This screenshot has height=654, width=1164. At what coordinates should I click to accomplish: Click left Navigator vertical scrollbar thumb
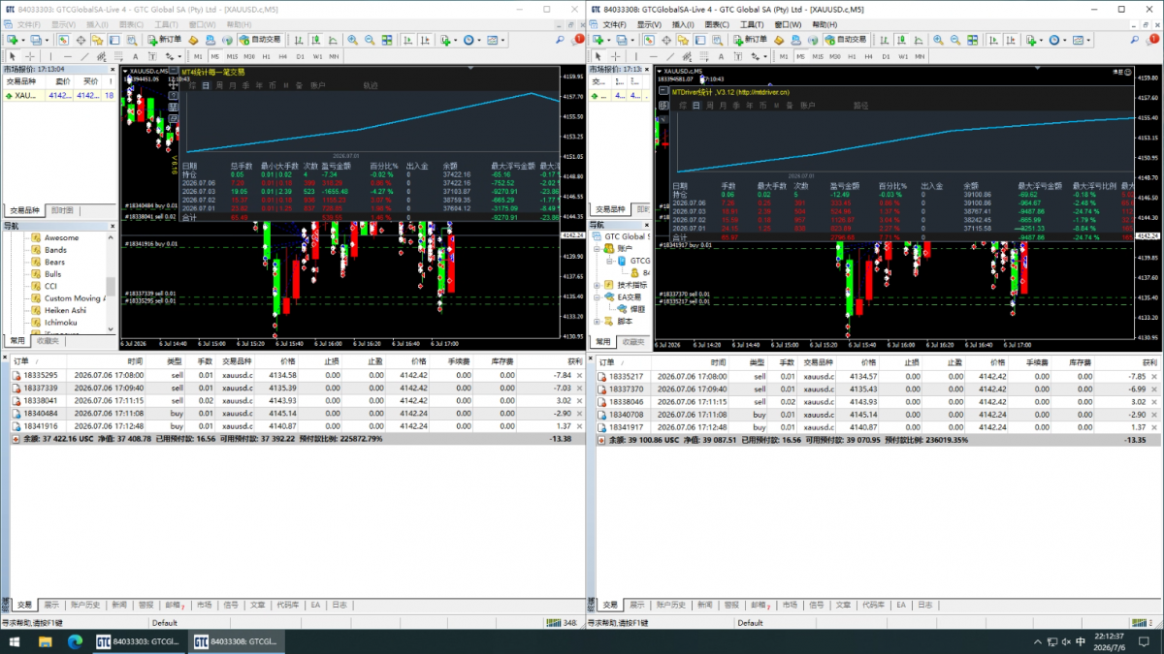tap(111, 287)
